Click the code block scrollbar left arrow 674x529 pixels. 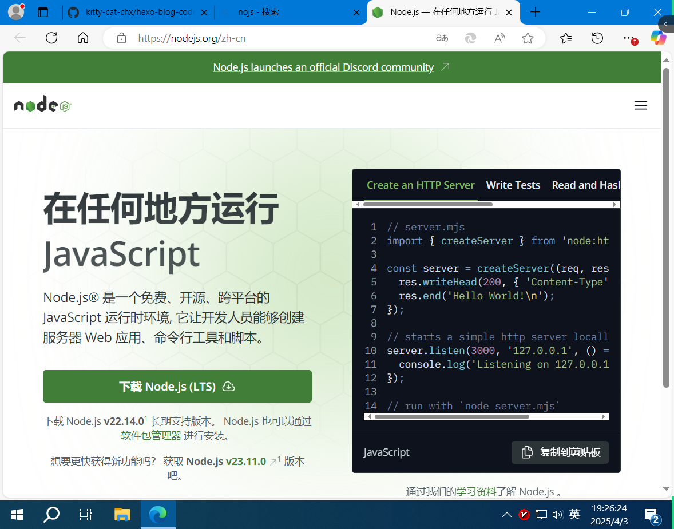[x=369, y=416]
